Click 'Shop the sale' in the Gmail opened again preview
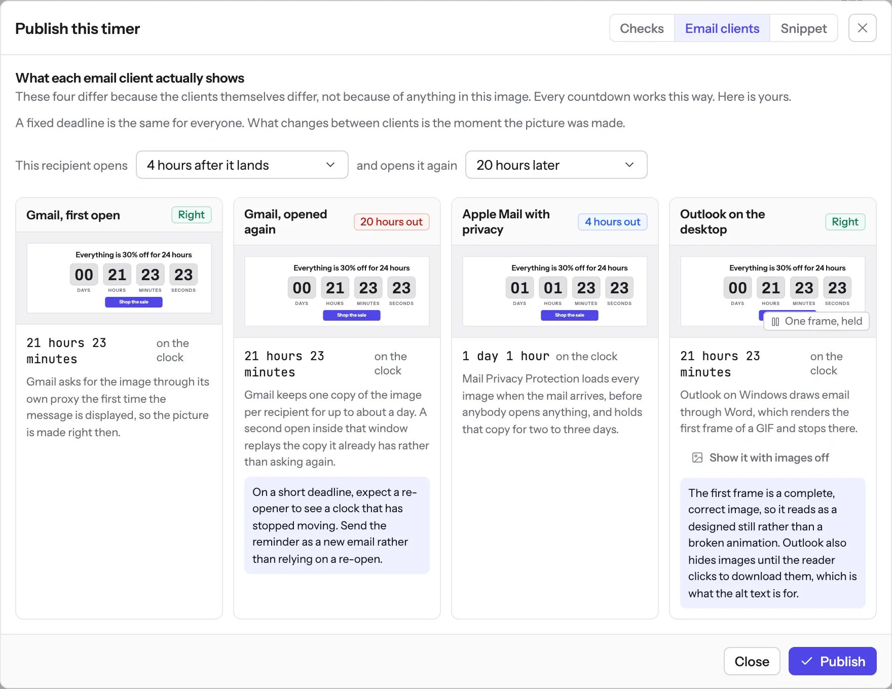Viewport: 892px width, 689px height. click(x=352, y=315)
